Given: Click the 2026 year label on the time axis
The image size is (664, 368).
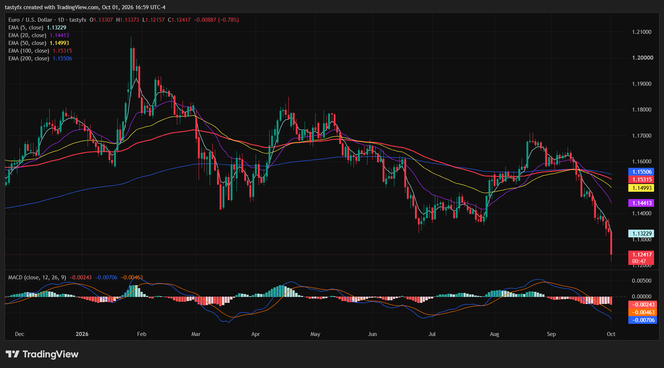Looking at the screenshot, I should tap(82, 334).
